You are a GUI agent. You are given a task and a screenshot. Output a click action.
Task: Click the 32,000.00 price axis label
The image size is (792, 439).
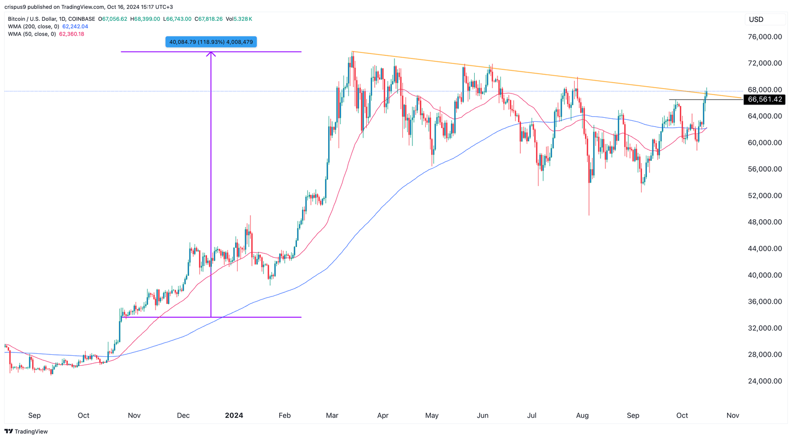[x=765, y=328]
